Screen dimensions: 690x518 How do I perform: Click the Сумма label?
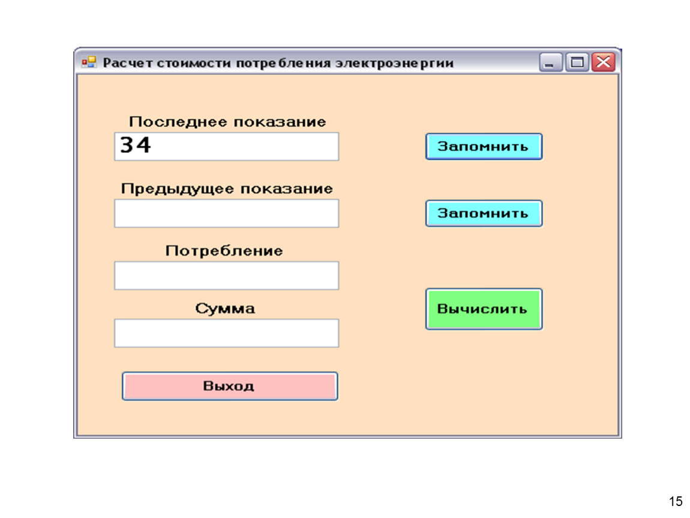click(225, 308)
